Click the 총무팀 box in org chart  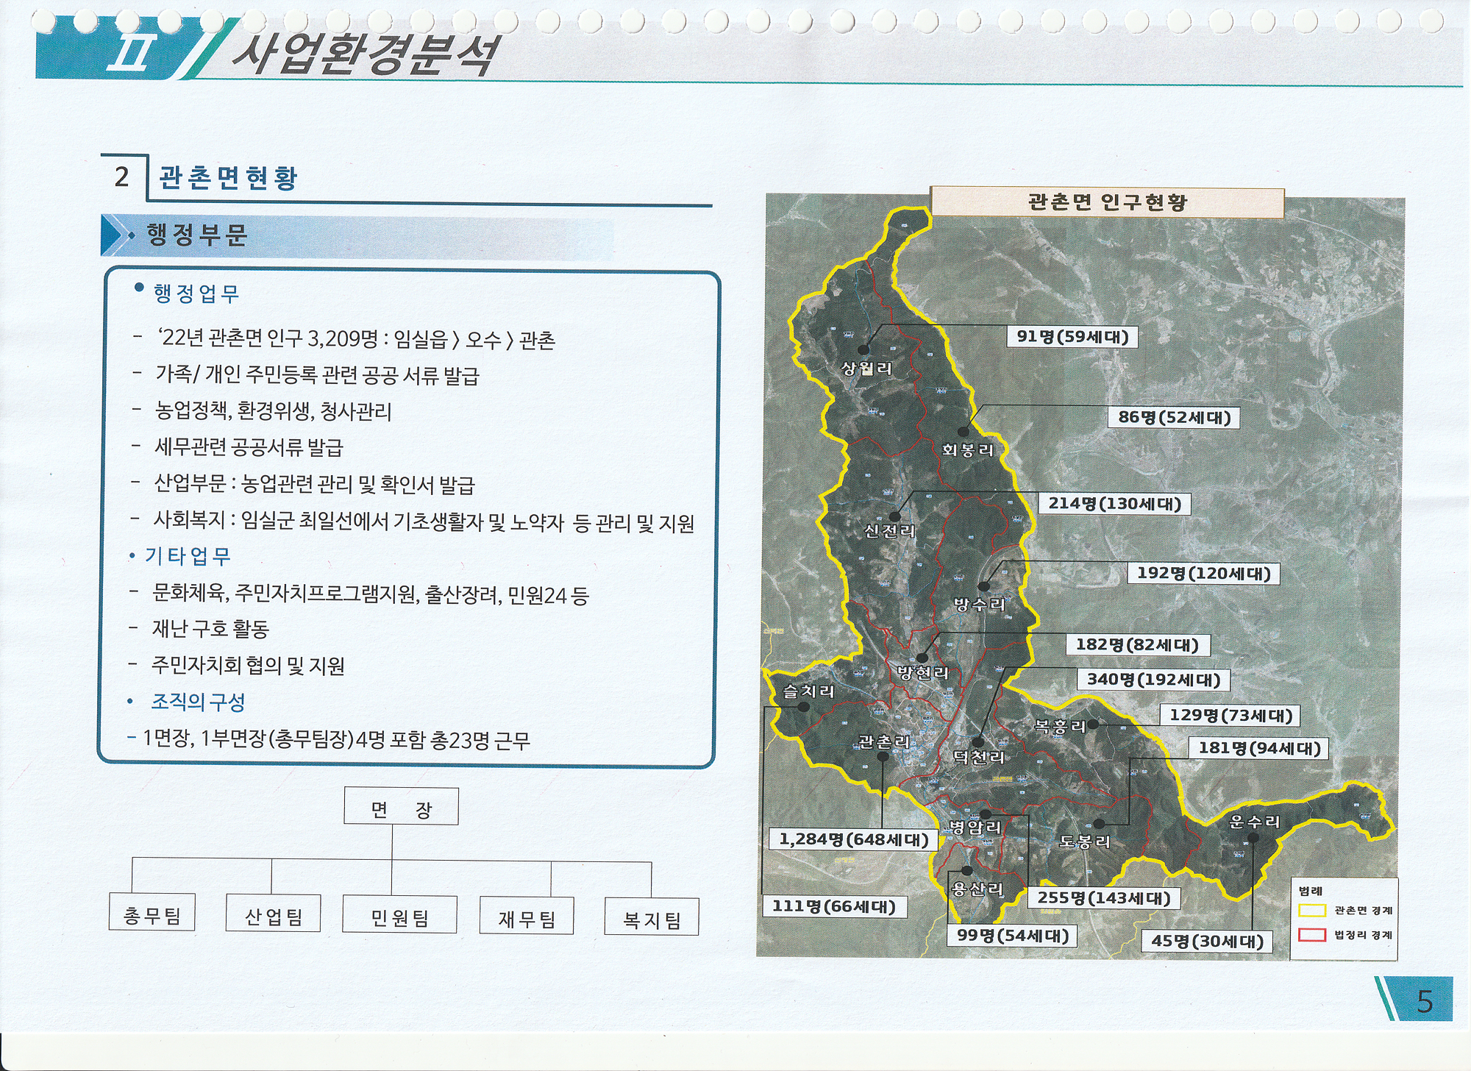[x=152, y=913]
